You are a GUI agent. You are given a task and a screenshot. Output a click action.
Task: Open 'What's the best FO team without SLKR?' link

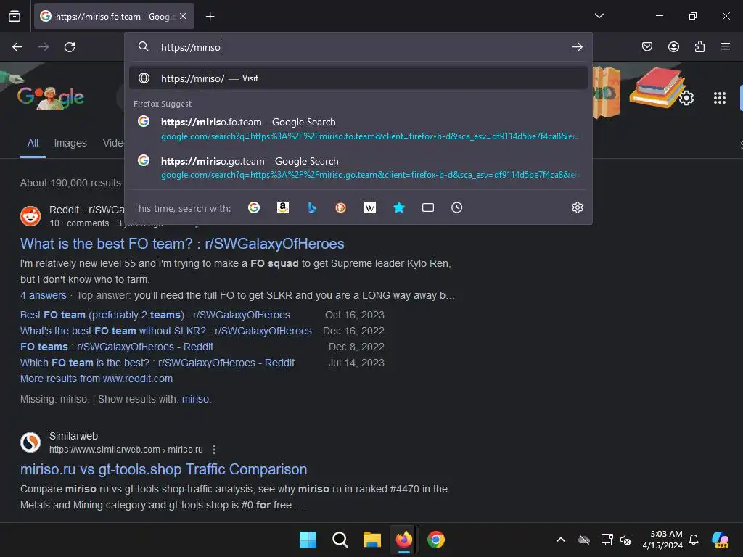tap(166, 331)
